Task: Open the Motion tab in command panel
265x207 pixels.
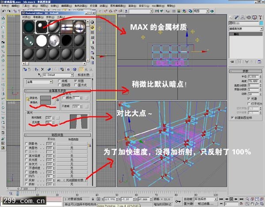Action: (x=249, y=17)
